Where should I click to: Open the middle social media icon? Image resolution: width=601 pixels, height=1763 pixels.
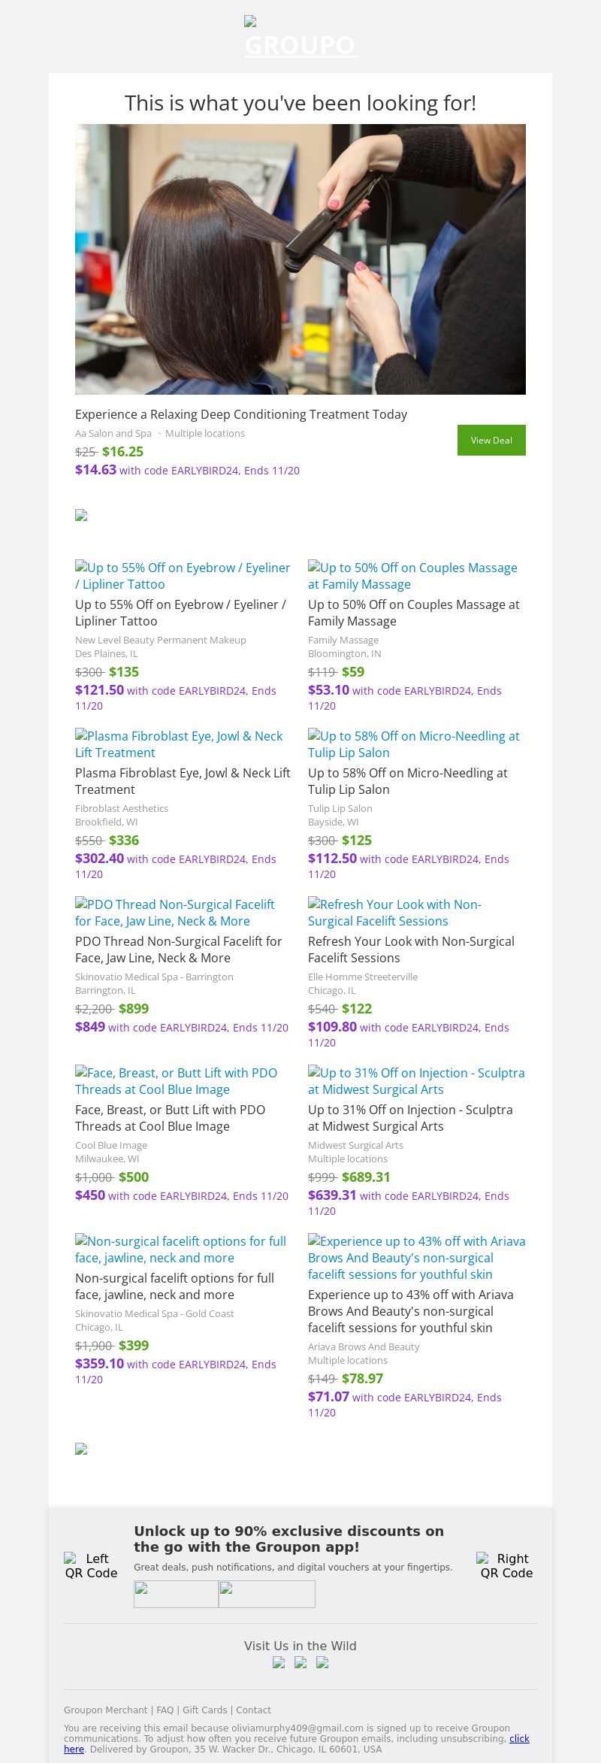click(300, 1662)
